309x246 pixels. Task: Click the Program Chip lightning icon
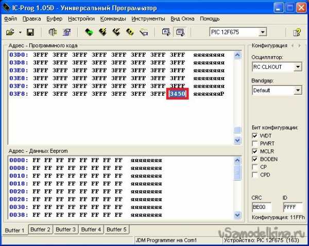pos(103,32)
